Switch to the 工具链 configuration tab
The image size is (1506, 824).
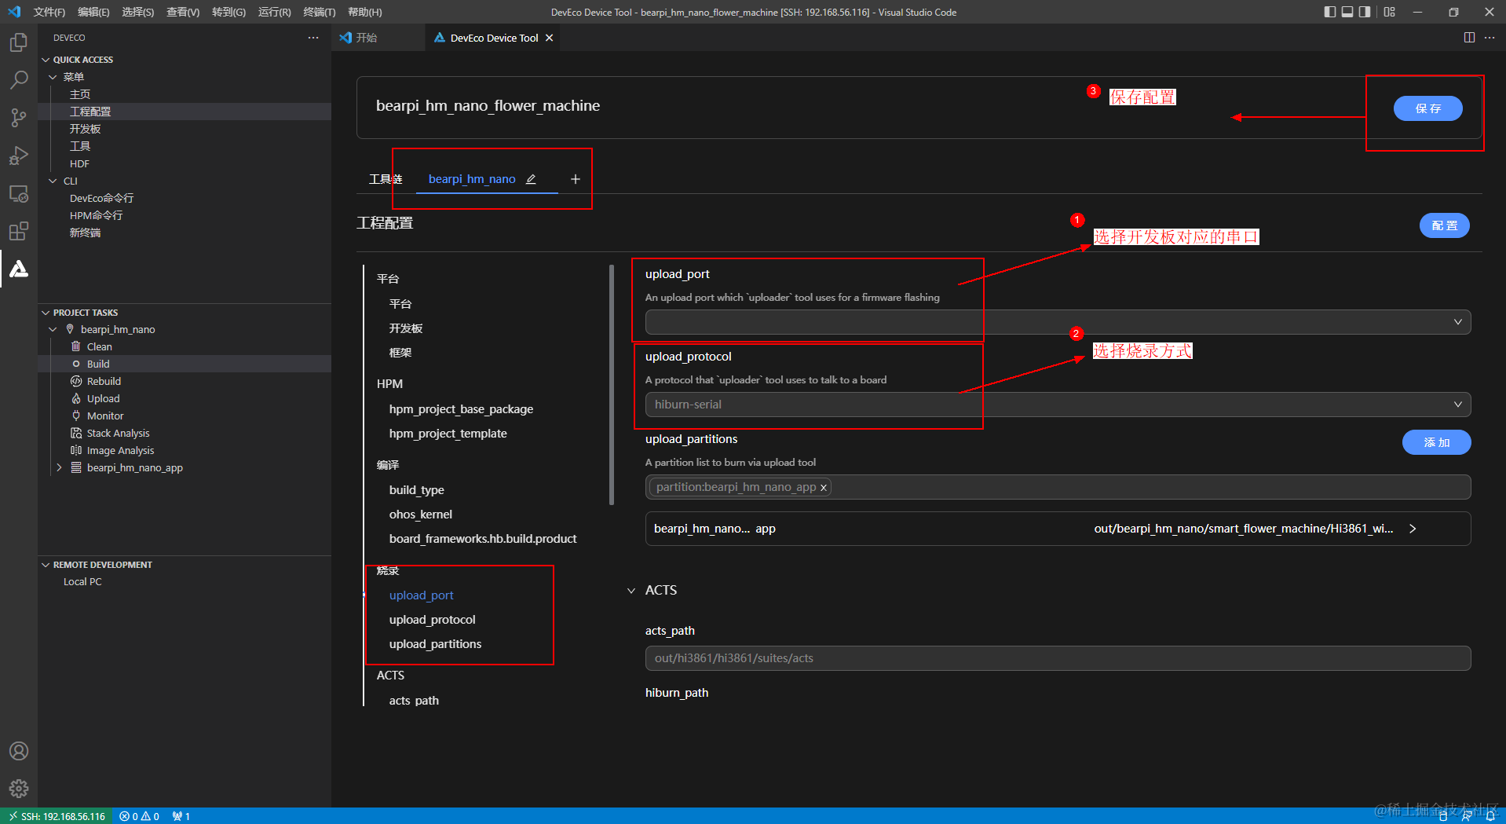point(386,179)
